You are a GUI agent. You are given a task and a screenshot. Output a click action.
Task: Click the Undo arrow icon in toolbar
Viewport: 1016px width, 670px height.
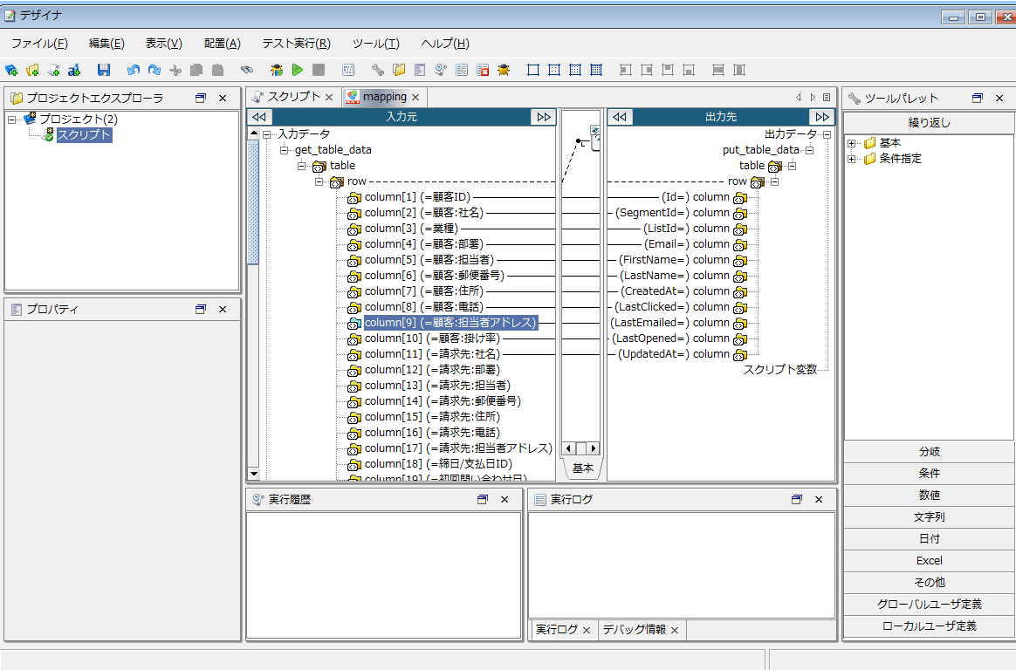coord(133,70)
